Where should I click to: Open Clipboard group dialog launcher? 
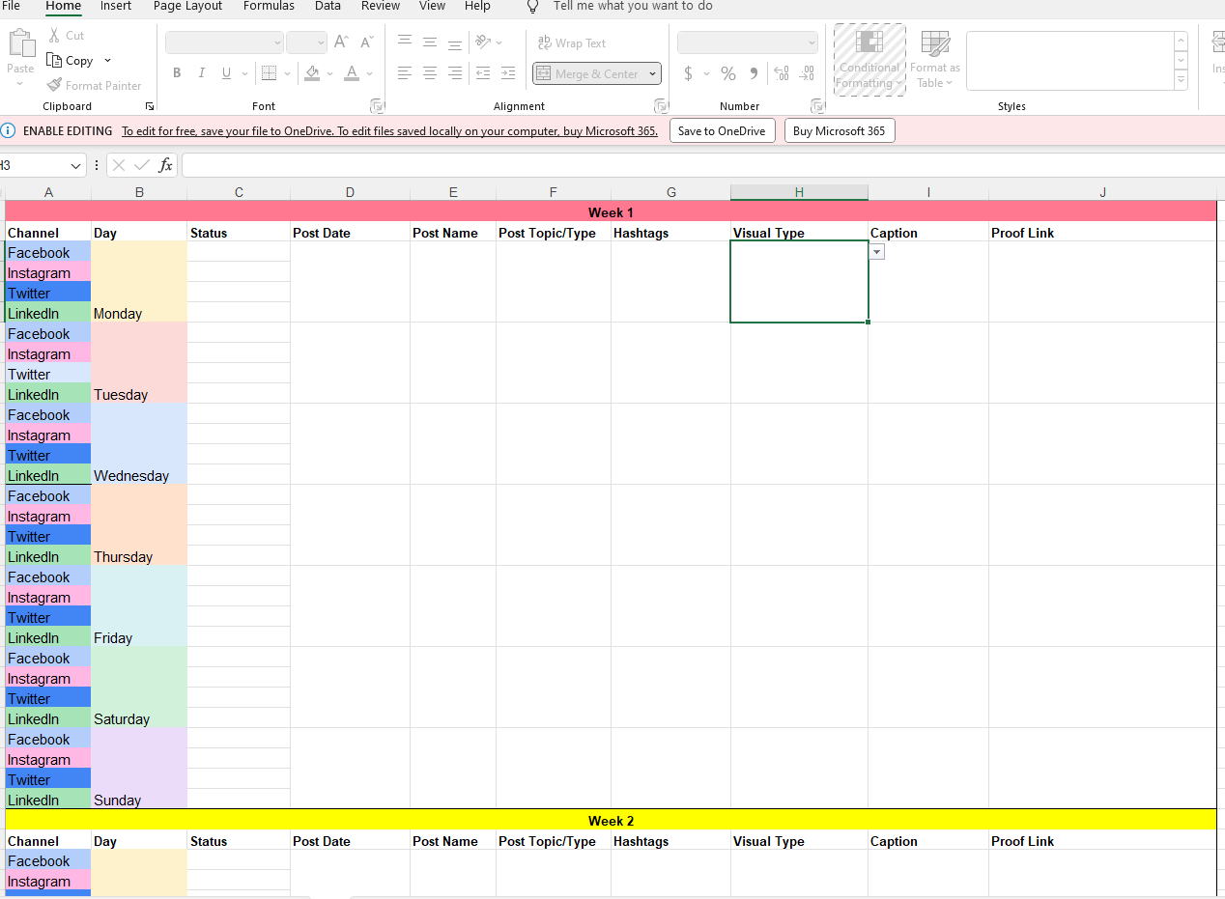click(x=150, y=106)
